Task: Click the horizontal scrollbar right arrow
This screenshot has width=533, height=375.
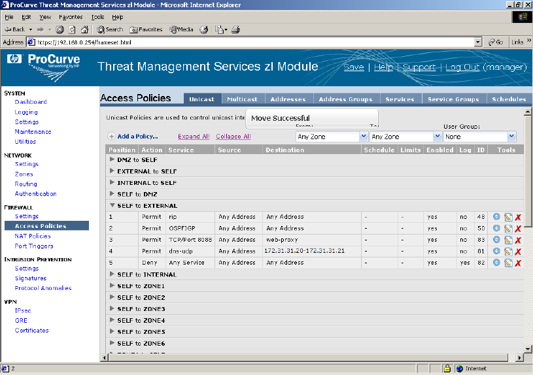Action: pos(519,357)
